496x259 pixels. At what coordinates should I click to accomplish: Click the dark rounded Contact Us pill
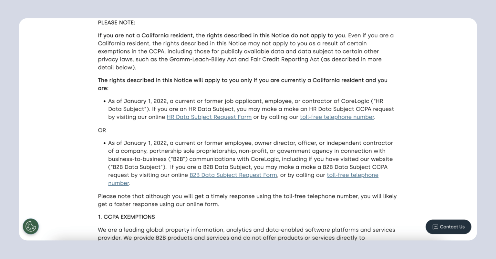click(448, 227)
